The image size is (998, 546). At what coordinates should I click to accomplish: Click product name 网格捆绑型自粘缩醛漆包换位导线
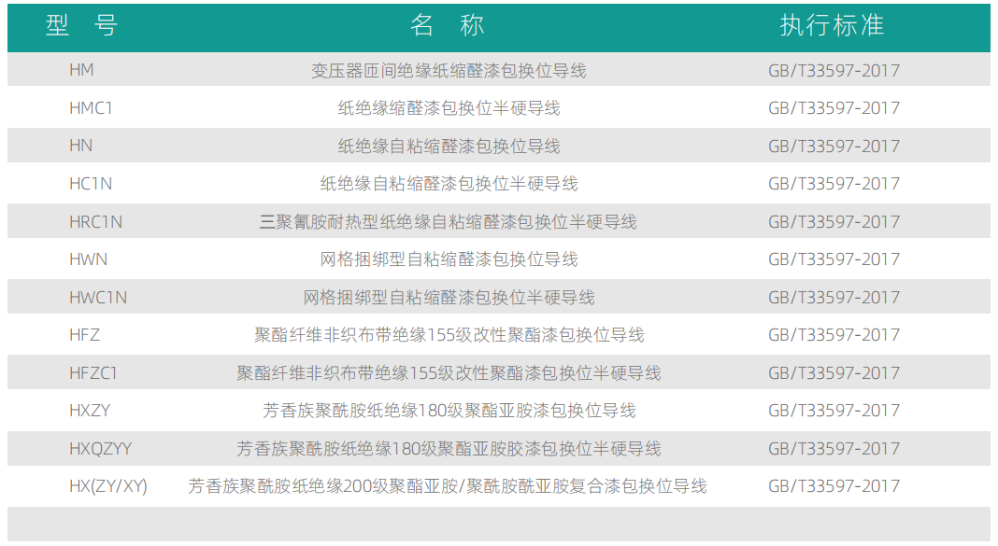(449, 259)
